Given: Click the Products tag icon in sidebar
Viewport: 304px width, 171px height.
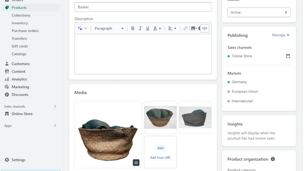Looking at the screenshot, I should coord(7,8).
